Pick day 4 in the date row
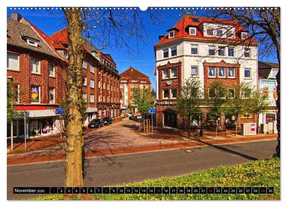This screenshot has height=207, width=287. click(x=76, y=190)
